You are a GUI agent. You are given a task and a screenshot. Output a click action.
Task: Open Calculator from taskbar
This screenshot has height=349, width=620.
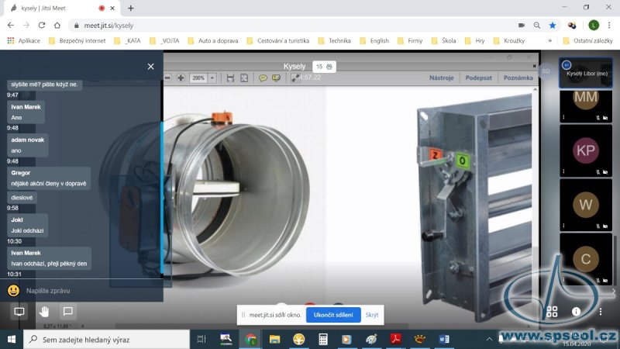pyautogui.click(x=323, y=339)
